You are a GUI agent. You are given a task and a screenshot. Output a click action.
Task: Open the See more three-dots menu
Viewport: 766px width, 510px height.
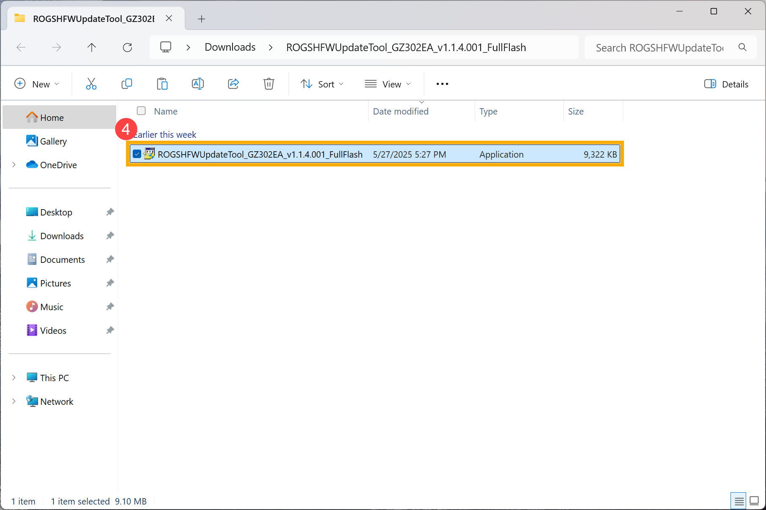point(442,84)
